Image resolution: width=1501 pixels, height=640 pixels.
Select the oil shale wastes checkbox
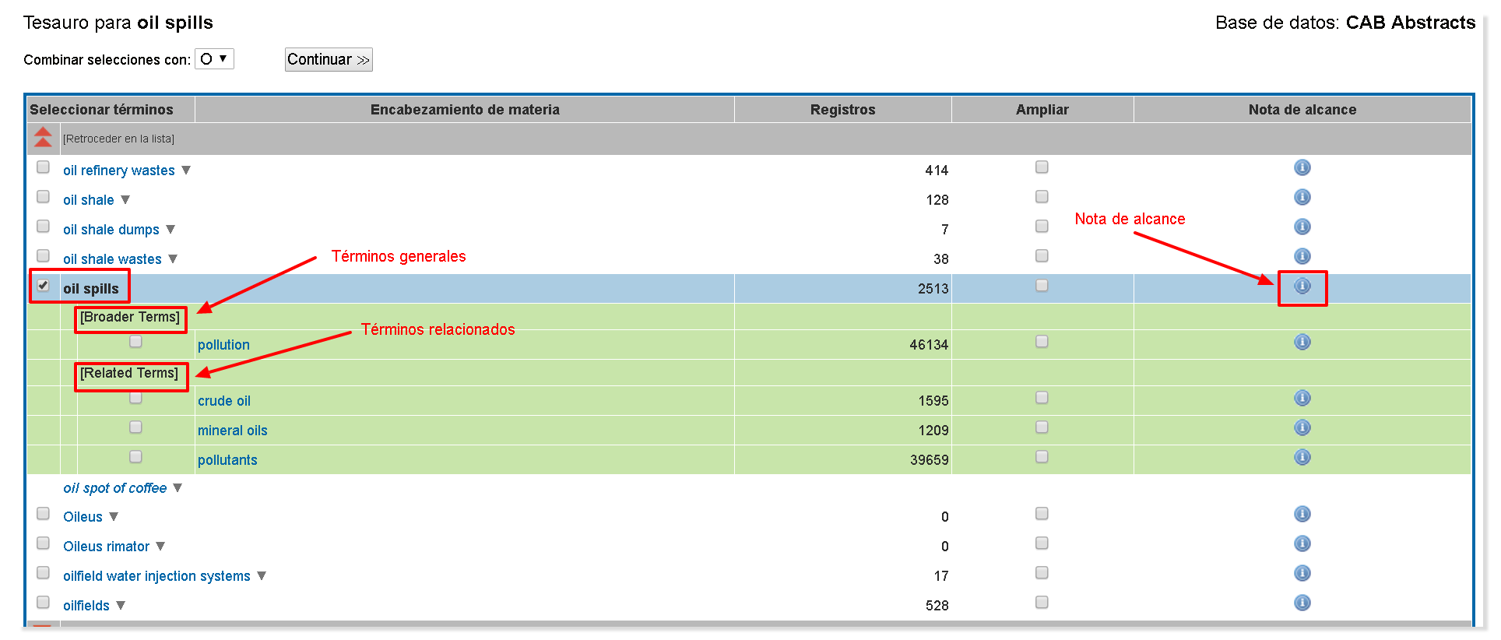click(43, 256)
